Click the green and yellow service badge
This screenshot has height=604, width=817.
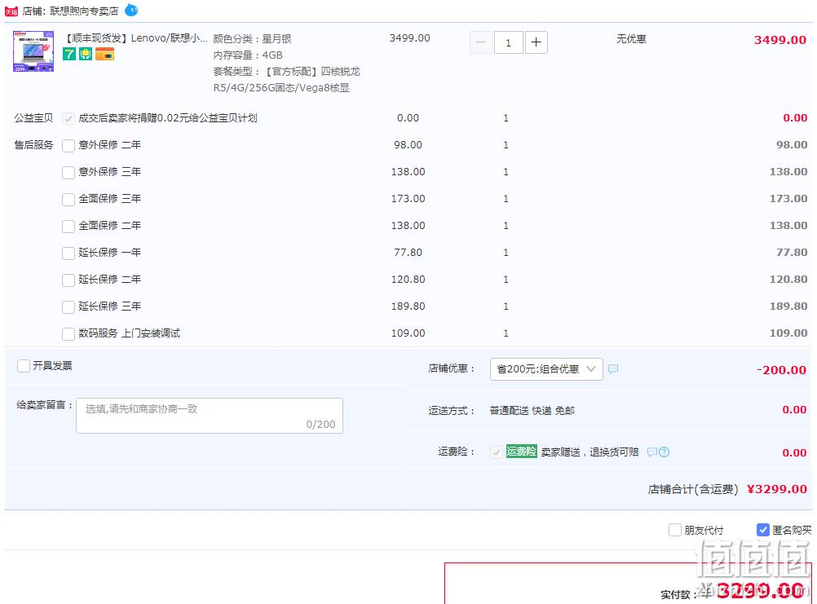[x=86, y=54]
